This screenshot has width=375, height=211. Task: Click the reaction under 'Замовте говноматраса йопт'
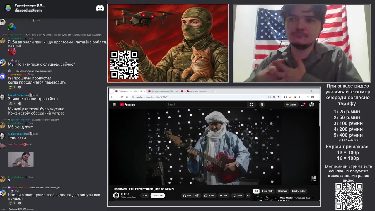[12, 103]
